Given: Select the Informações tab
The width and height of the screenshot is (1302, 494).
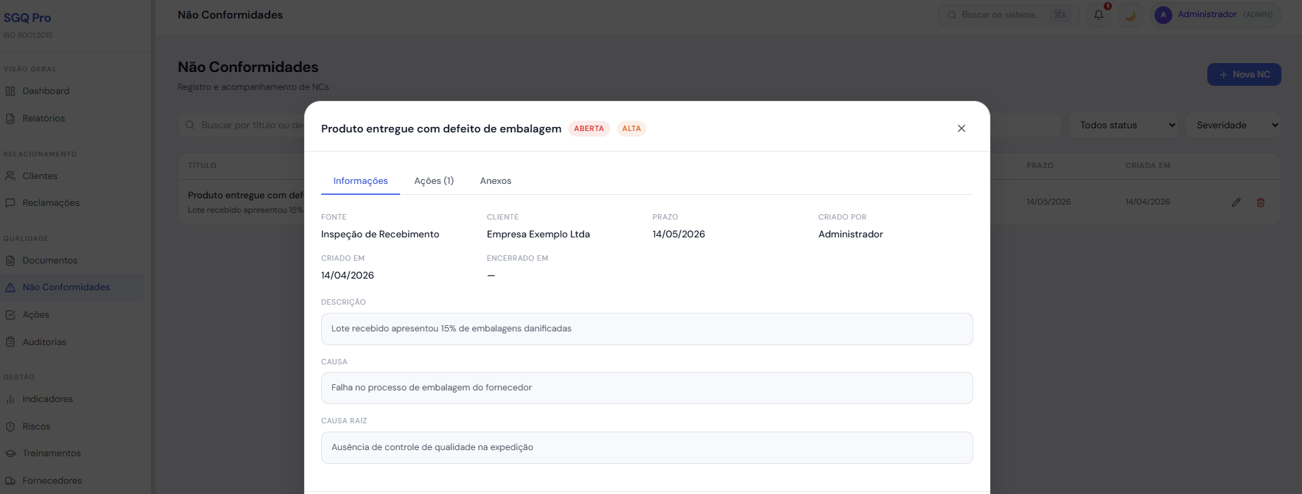Looking at the screenshot, I should [360, 181].
